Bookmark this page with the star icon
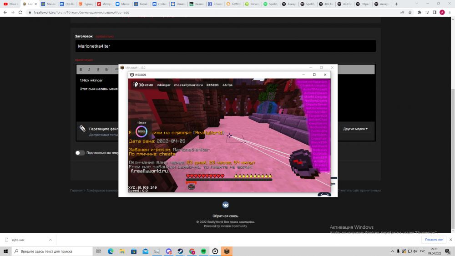 (x=410, y=12)
